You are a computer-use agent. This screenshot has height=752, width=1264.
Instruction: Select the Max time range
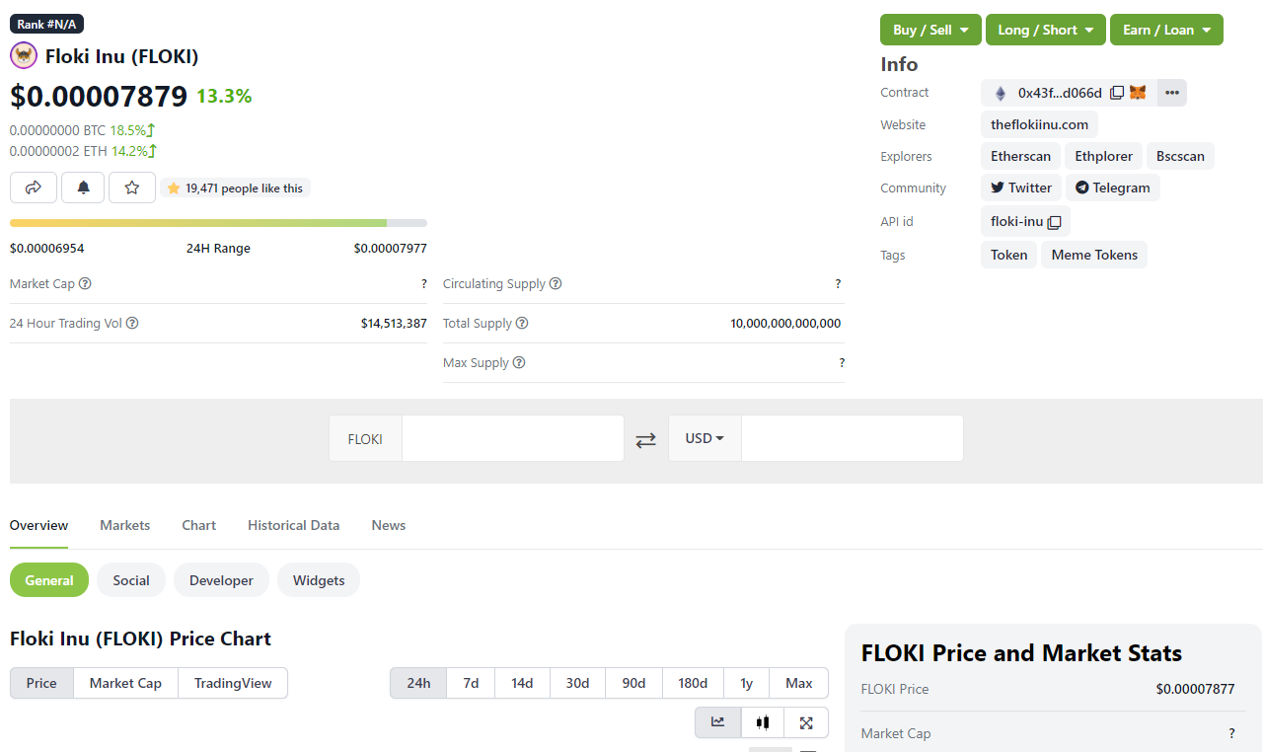[x=799, y=683]
